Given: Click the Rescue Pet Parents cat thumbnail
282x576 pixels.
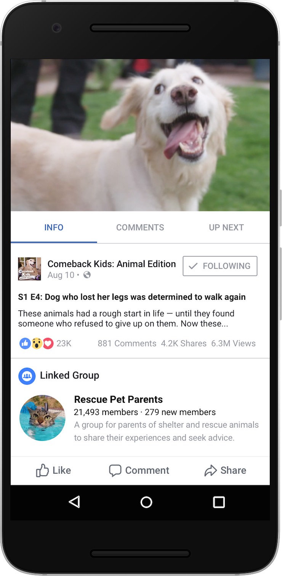Looking at the screenshot, I should [x=42, y=418].
